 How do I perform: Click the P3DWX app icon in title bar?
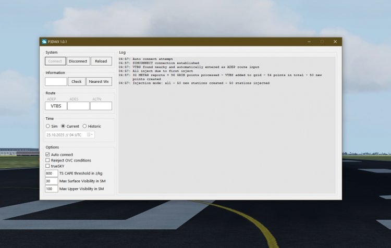click(x=45, y=42)
